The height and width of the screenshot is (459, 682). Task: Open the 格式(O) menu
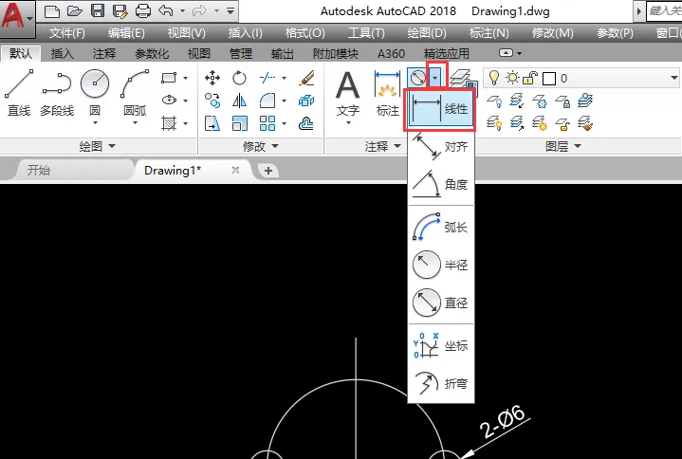point(304,33)
